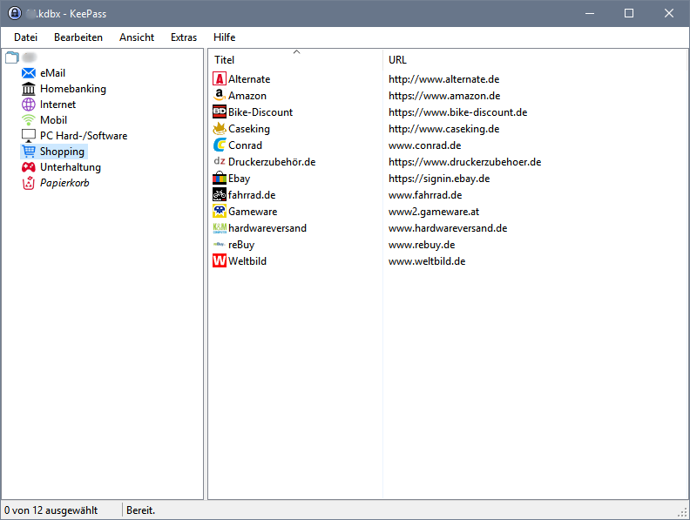The image size is (690, 520).
Task: Select the Bike-Discount entry title
Action: (260, 112)
